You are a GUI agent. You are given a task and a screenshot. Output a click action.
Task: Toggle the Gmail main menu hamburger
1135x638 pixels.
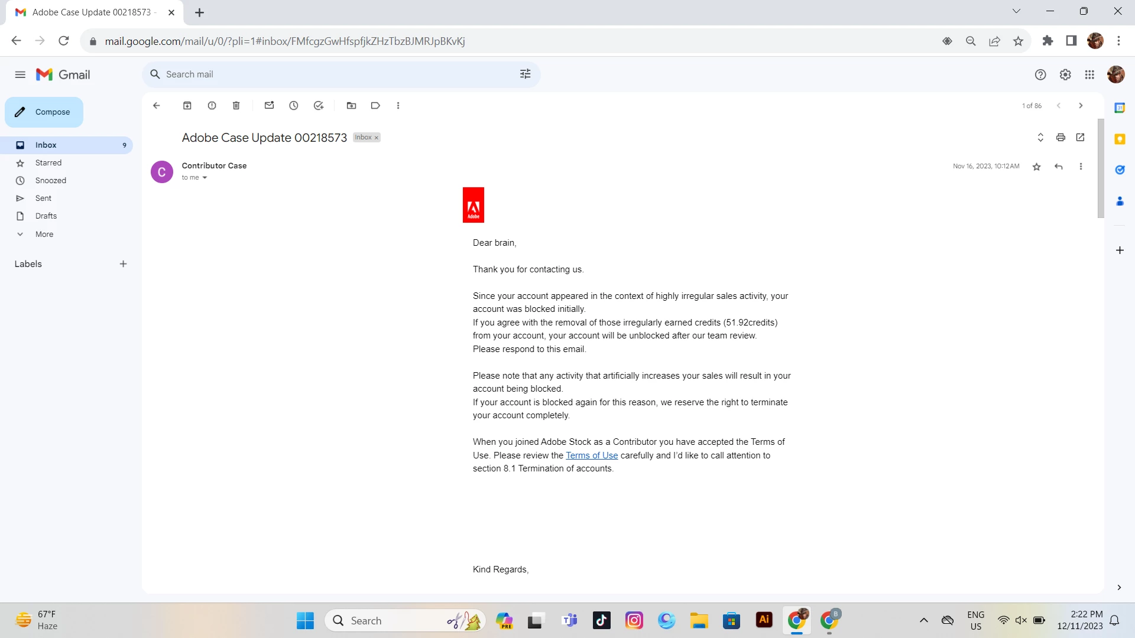click(x=20, y=74)
